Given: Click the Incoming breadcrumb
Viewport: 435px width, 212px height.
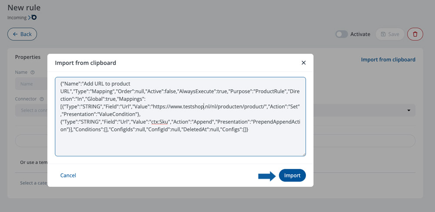Looking at the screenshot, I should (17, 17).
